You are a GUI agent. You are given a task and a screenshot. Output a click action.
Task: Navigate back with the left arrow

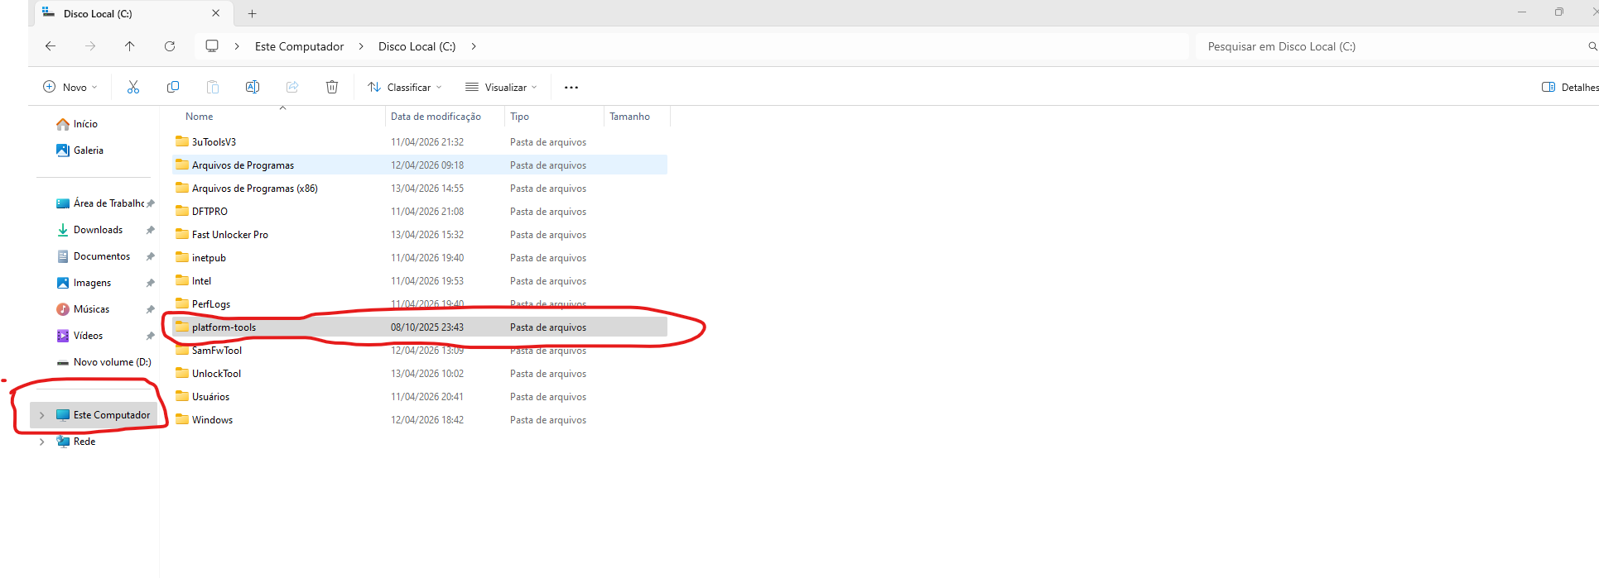pos(51,46)
